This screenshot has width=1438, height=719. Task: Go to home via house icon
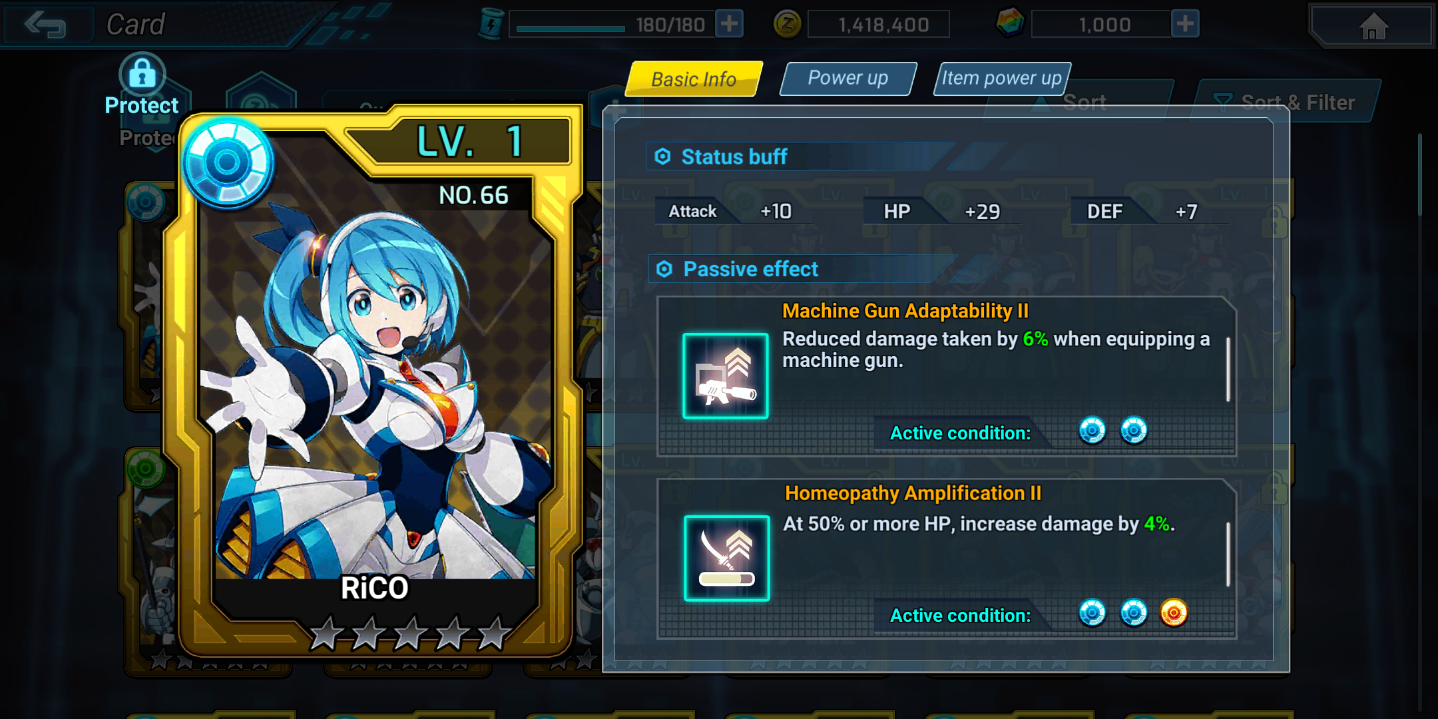pos(1373,26)
